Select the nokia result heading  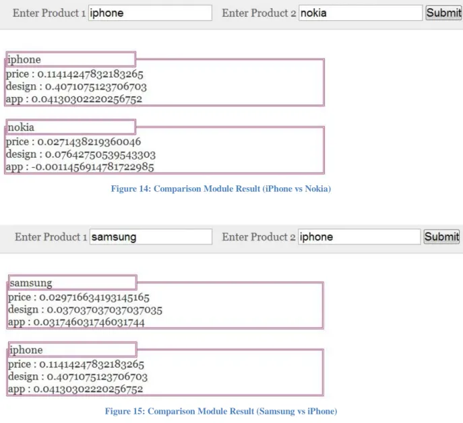tap(71, 127)
